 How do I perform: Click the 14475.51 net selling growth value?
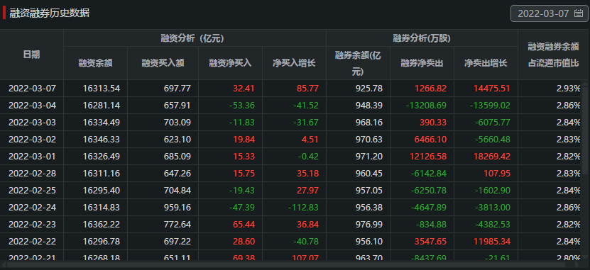tap(492, 89)
